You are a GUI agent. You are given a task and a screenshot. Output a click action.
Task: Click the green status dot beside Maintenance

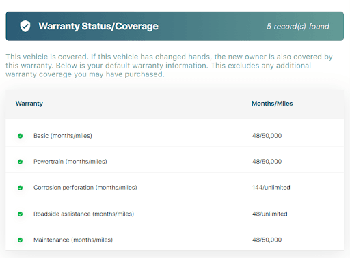pyautogui.click(x=21, y=240)
